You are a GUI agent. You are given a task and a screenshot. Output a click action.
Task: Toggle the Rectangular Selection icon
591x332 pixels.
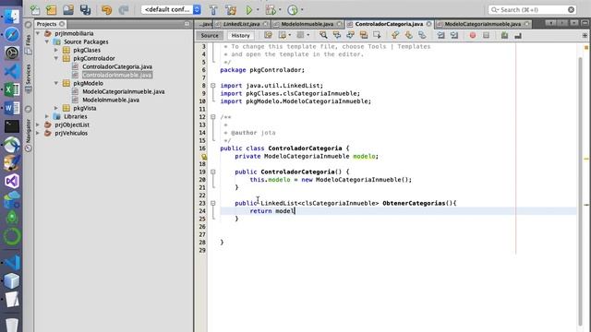(377, 35)
